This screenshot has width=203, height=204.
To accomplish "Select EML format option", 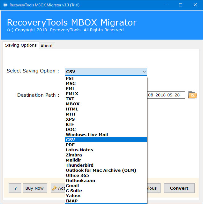I will pyautogui.click(x=106, y=89).
